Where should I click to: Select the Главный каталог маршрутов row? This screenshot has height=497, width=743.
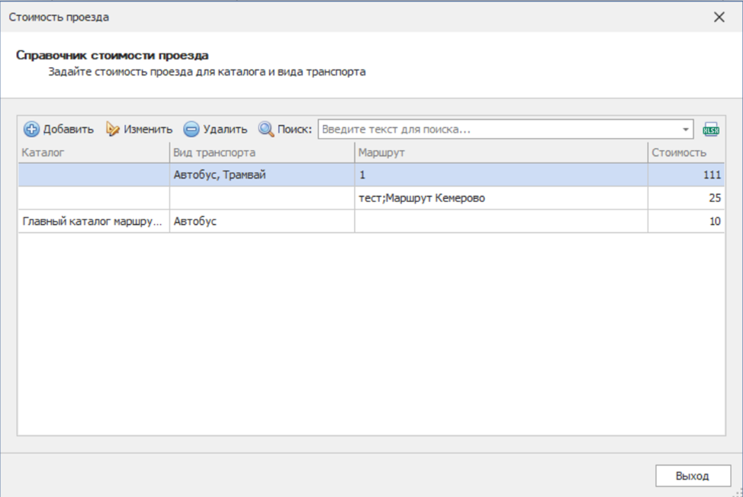pyautogui.click(x=92, y=222)
